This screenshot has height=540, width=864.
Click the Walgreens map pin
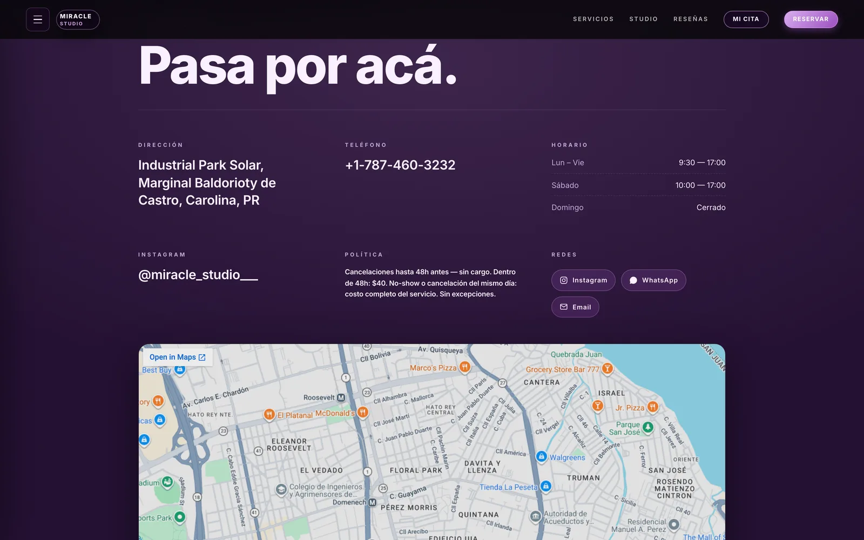click(x=542, y=457)
